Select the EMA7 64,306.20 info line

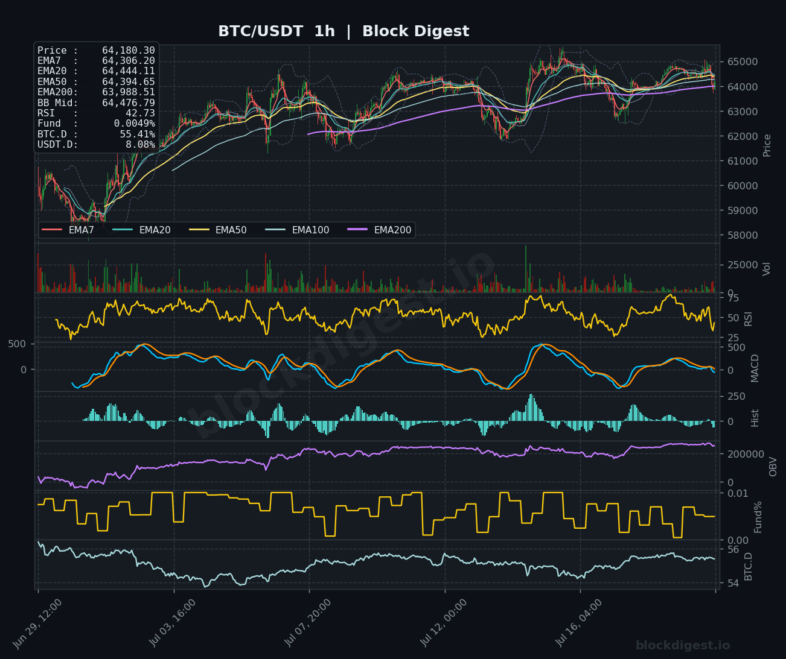pos(96,61)
